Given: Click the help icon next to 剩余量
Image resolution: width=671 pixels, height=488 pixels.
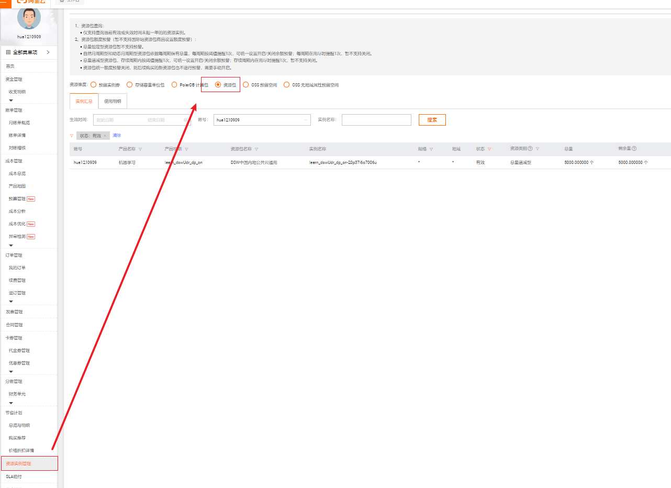Looking at the screenshot, I should pyautogui.click(x=634, y=149).
